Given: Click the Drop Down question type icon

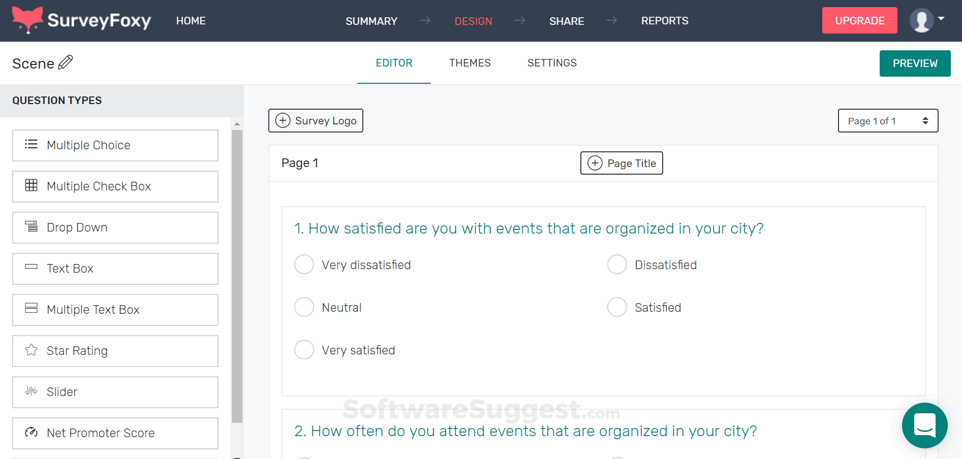Looking at the screenshot, I should click(x=32, y=226).
